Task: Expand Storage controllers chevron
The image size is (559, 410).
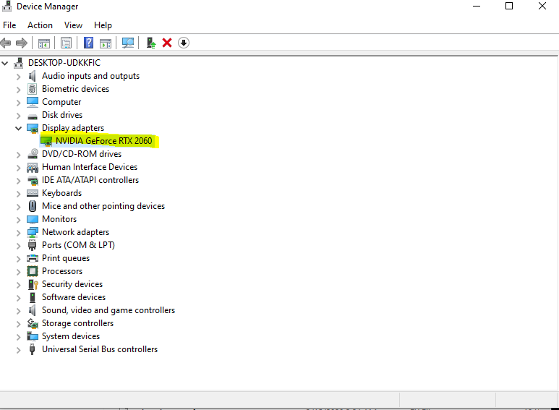Action: pyautogui.click(x=19, y=324)
